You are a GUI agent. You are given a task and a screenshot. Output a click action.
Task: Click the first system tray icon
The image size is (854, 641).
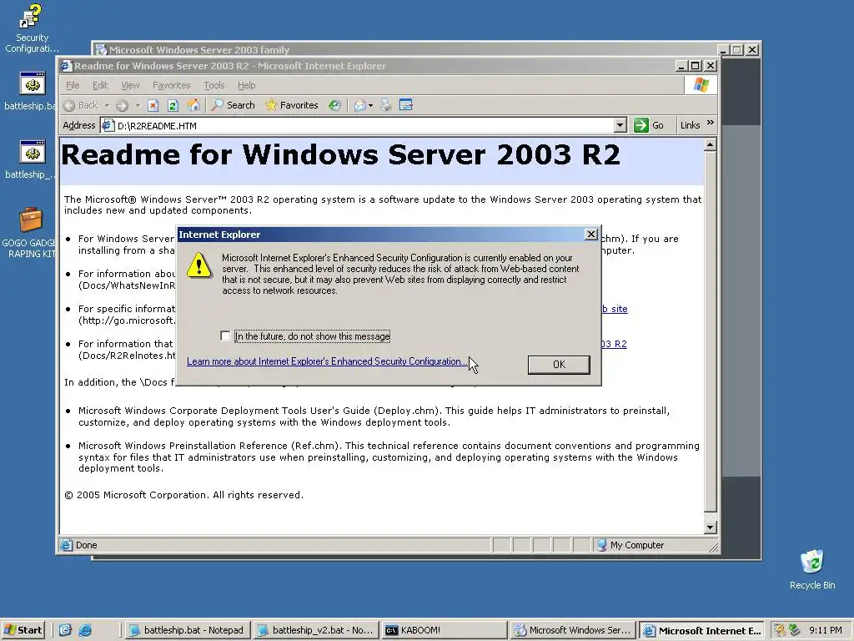click(x=780, y=630)
